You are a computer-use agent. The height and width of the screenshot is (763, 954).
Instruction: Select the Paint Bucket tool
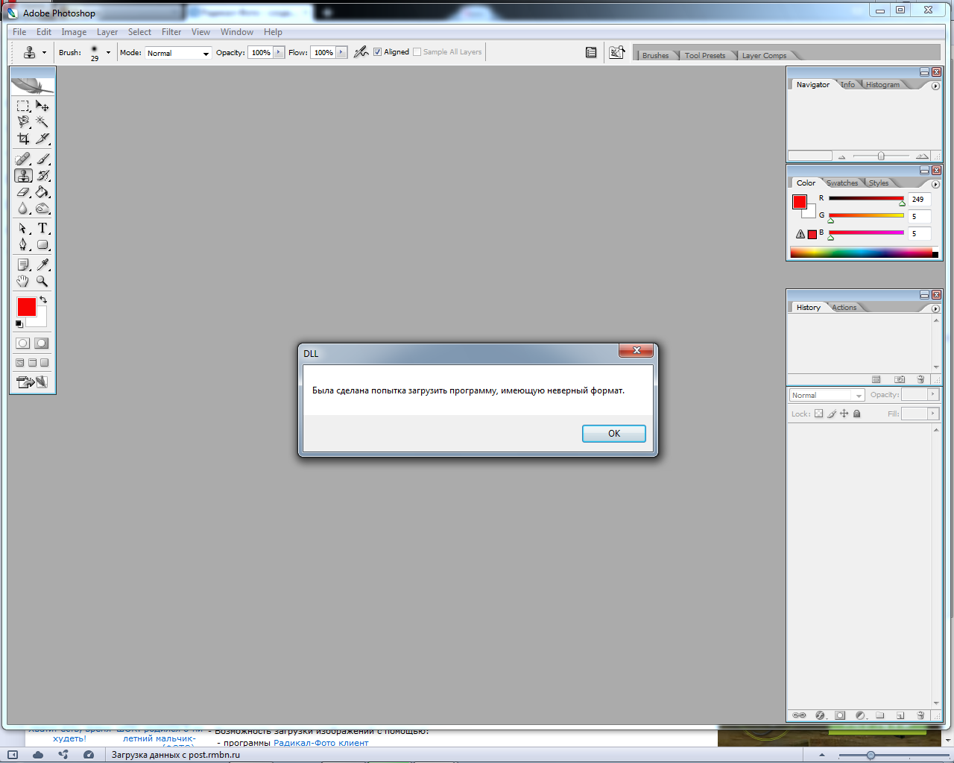click(42, 192)
